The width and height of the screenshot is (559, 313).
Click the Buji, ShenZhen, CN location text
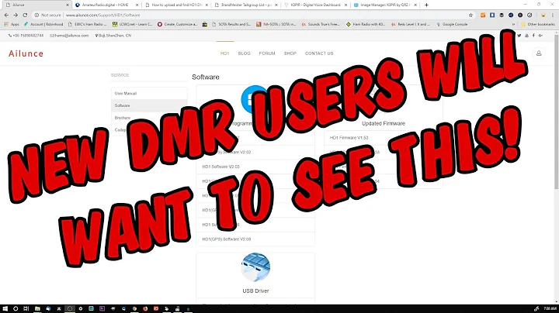113,36
